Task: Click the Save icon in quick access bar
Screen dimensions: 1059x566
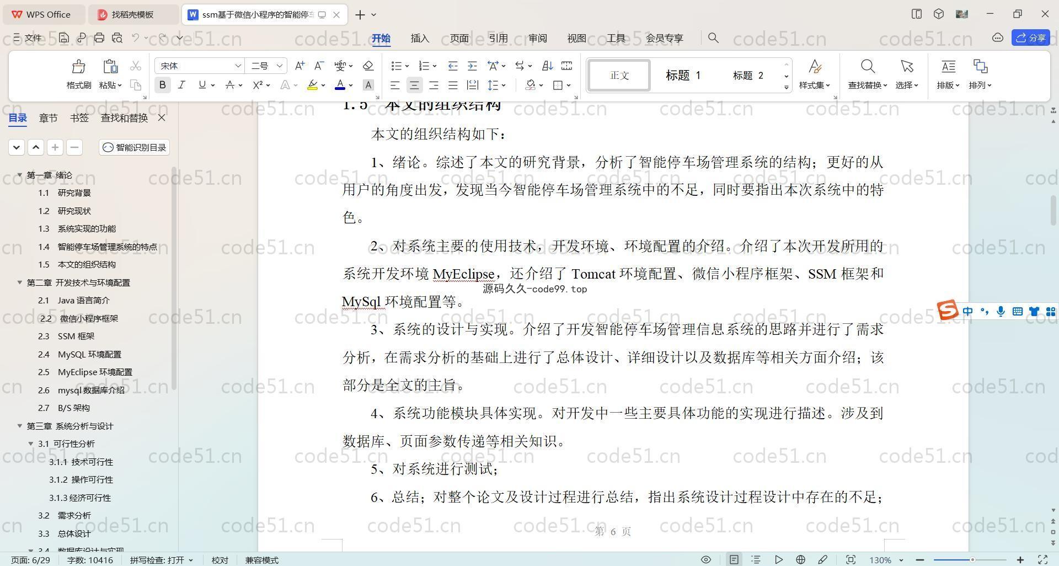Action: 64,38
